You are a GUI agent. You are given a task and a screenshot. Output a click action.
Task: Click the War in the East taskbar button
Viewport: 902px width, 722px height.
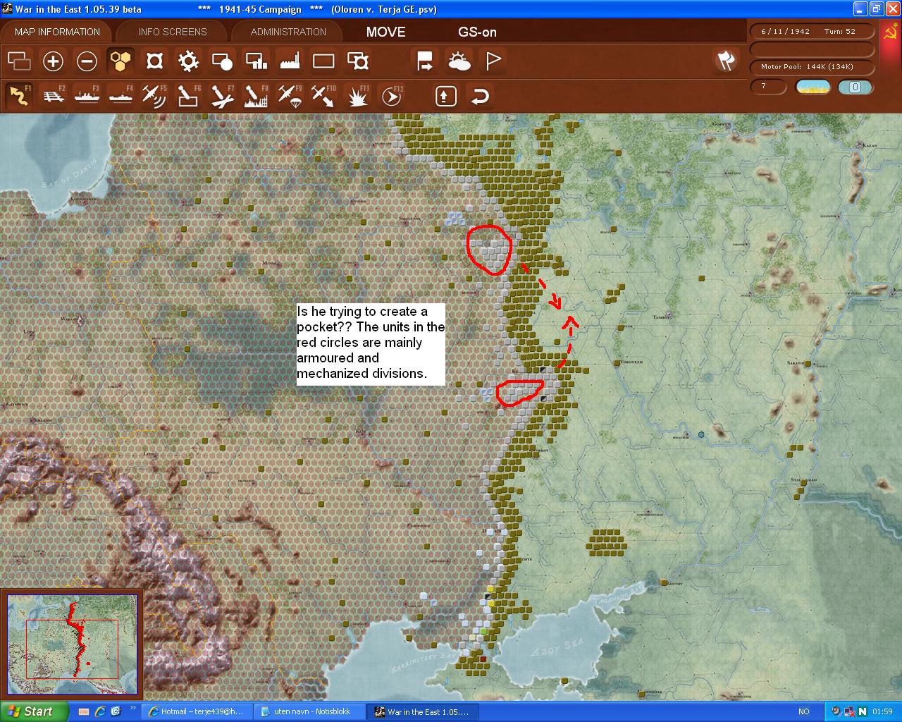point(424,711)
